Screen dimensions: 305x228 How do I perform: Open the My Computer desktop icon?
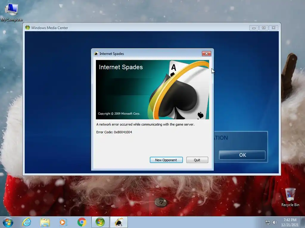[12, 12]
